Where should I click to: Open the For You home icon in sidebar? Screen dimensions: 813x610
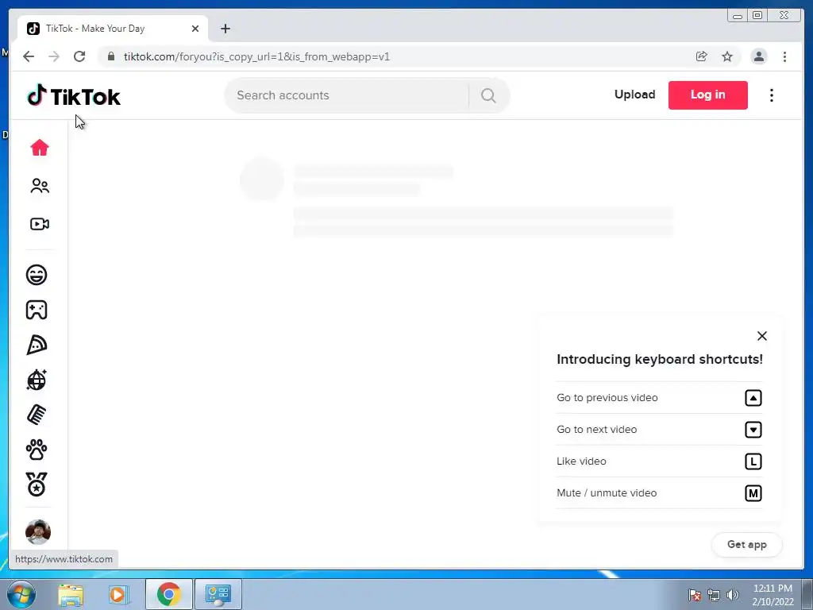coord(40,148)
